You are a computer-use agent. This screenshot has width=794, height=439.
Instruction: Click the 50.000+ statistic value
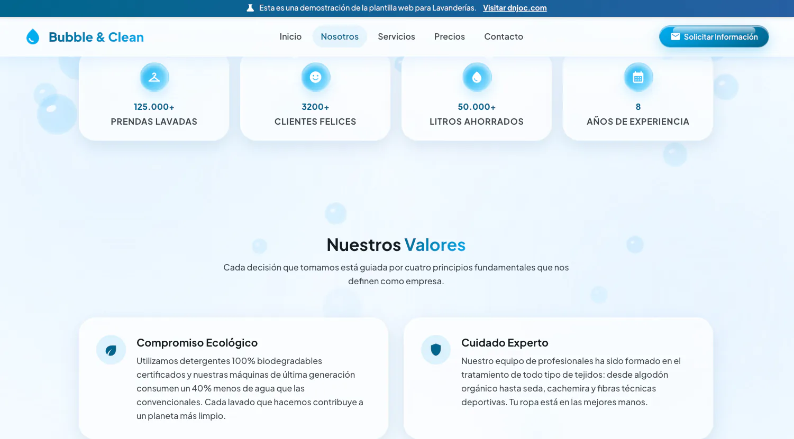tap(477, 107)
